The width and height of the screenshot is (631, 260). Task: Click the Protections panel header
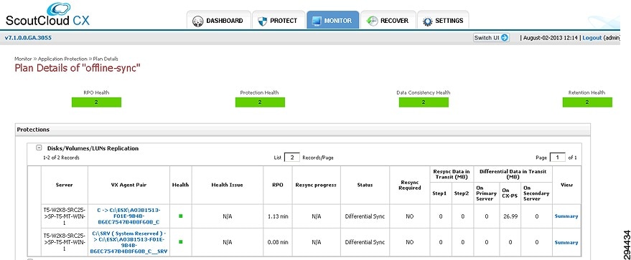click(x=303, y=130)
